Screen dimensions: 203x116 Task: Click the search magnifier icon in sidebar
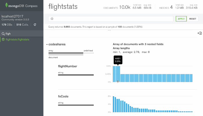(x=3, y=34)
